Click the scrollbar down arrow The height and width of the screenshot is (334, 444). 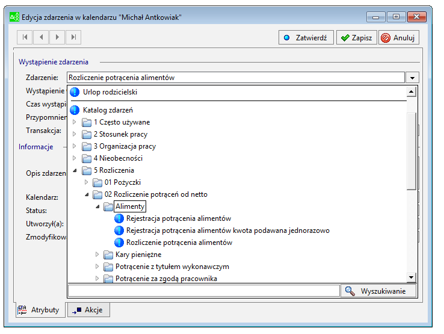click(x=411, y=277)
